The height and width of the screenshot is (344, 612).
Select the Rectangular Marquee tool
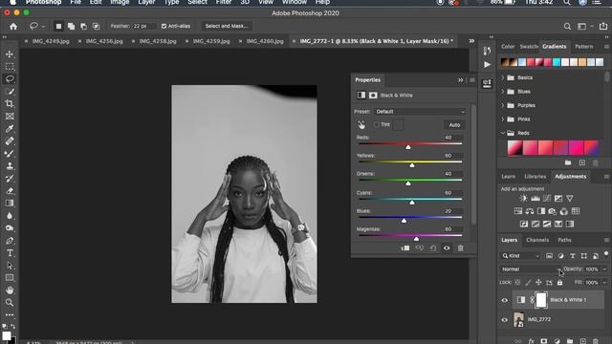coord(10,66)
